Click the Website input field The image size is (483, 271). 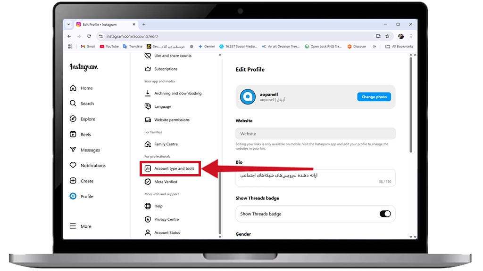(316, 134)
